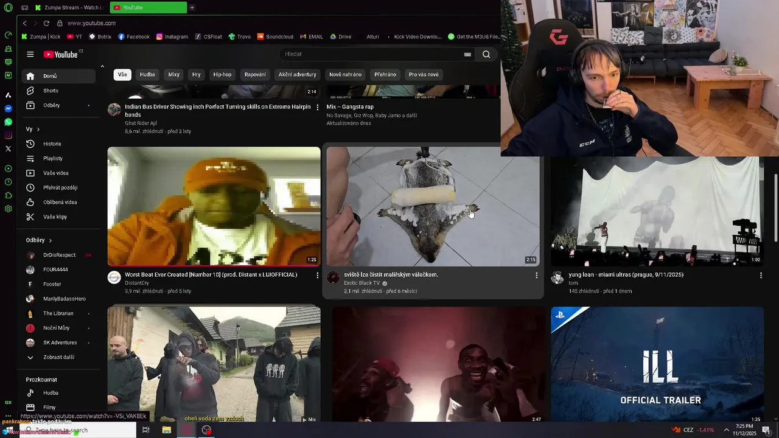Viewport: 779px width, 438px height.
Task: Select the Hip-hop filter chip
Action: [x=222, y=75]
